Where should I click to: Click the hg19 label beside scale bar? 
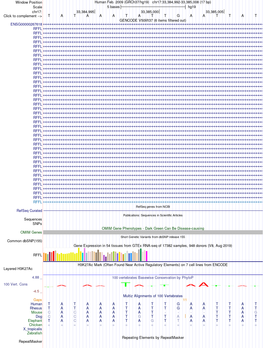(x=192, y=7)
